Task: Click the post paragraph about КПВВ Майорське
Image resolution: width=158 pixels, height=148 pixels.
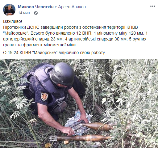Action: click(75, 36)
